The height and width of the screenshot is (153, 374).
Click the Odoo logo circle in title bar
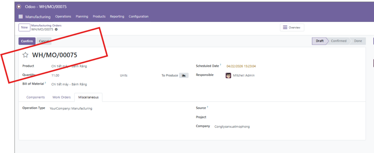click(19, 7)
